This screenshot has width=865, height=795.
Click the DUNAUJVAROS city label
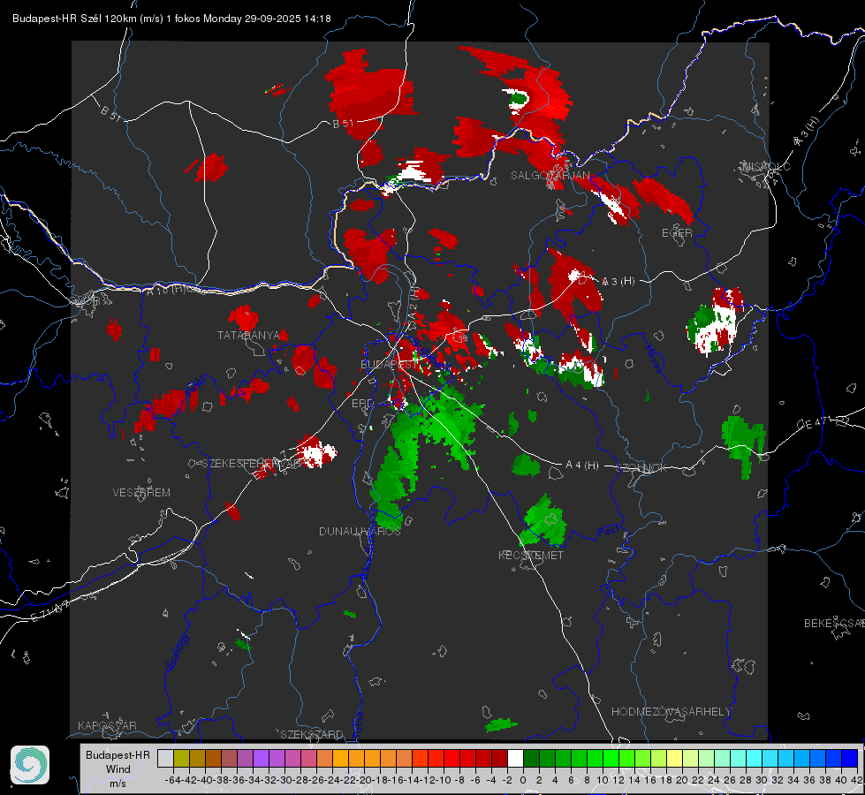tap(360, 531)
